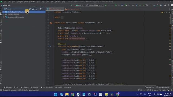Click the Make Project hammer icon
Screen dimensions: 173x97
(x=71, y=5)
